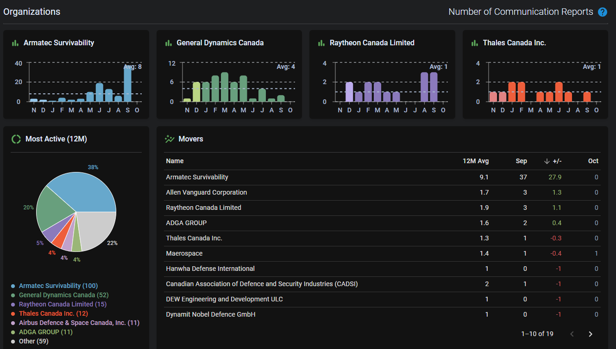Open Dynamit Nobel Defence GmbH row
Screen dimensions: 616x349
(x=382, y=314)
